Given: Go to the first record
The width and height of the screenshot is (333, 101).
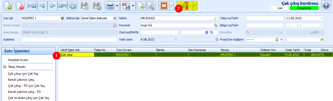Looking at the screenshot, I should point(32,6).
